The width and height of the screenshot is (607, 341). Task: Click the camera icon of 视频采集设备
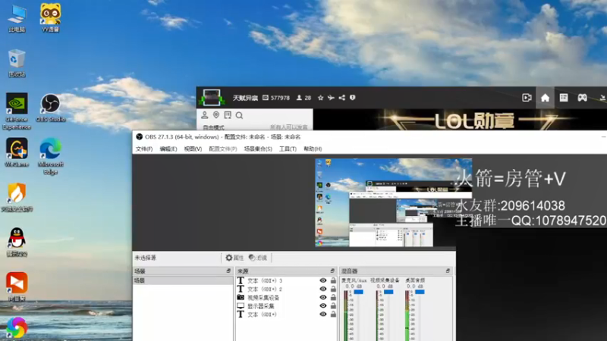tap(241, 297)
